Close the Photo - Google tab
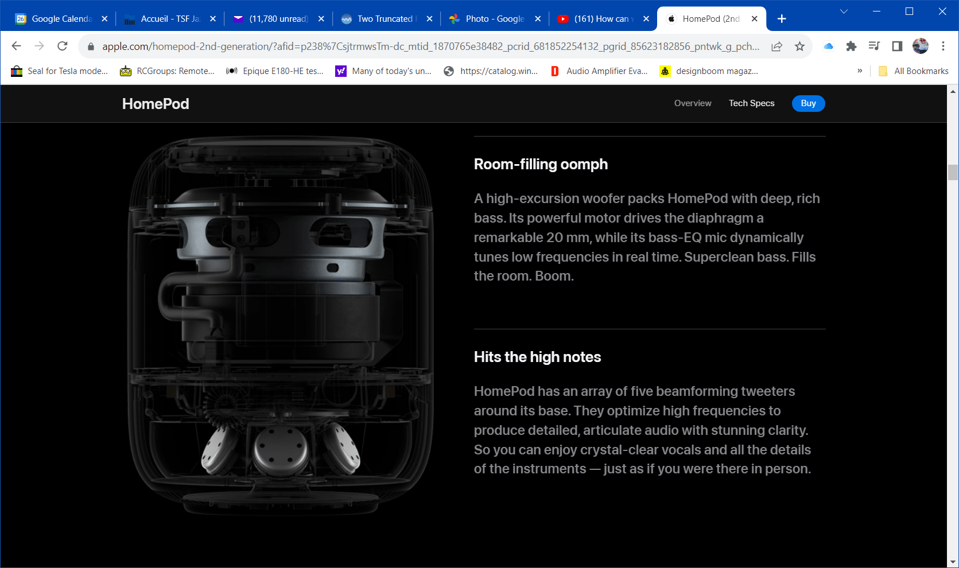This screenshot has height=568, width=959. pyautogui.click(x=538, y=19)
